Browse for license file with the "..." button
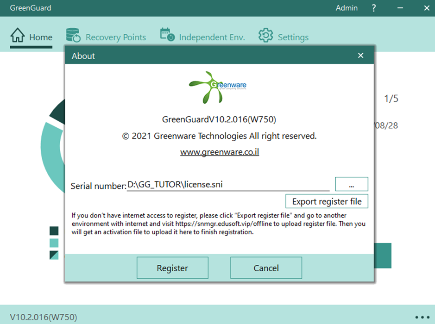435x324 pixels. (351, 184)
